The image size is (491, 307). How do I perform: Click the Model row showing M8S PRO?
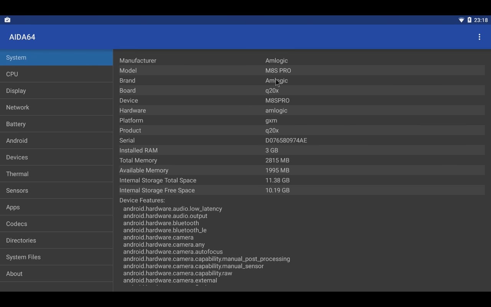(x=302, y=71)
